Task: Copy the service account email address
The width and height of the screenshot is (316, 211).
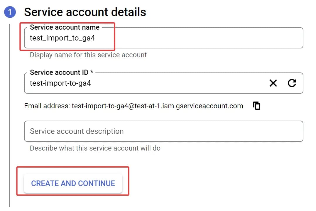Action: [x=257, y=106]
